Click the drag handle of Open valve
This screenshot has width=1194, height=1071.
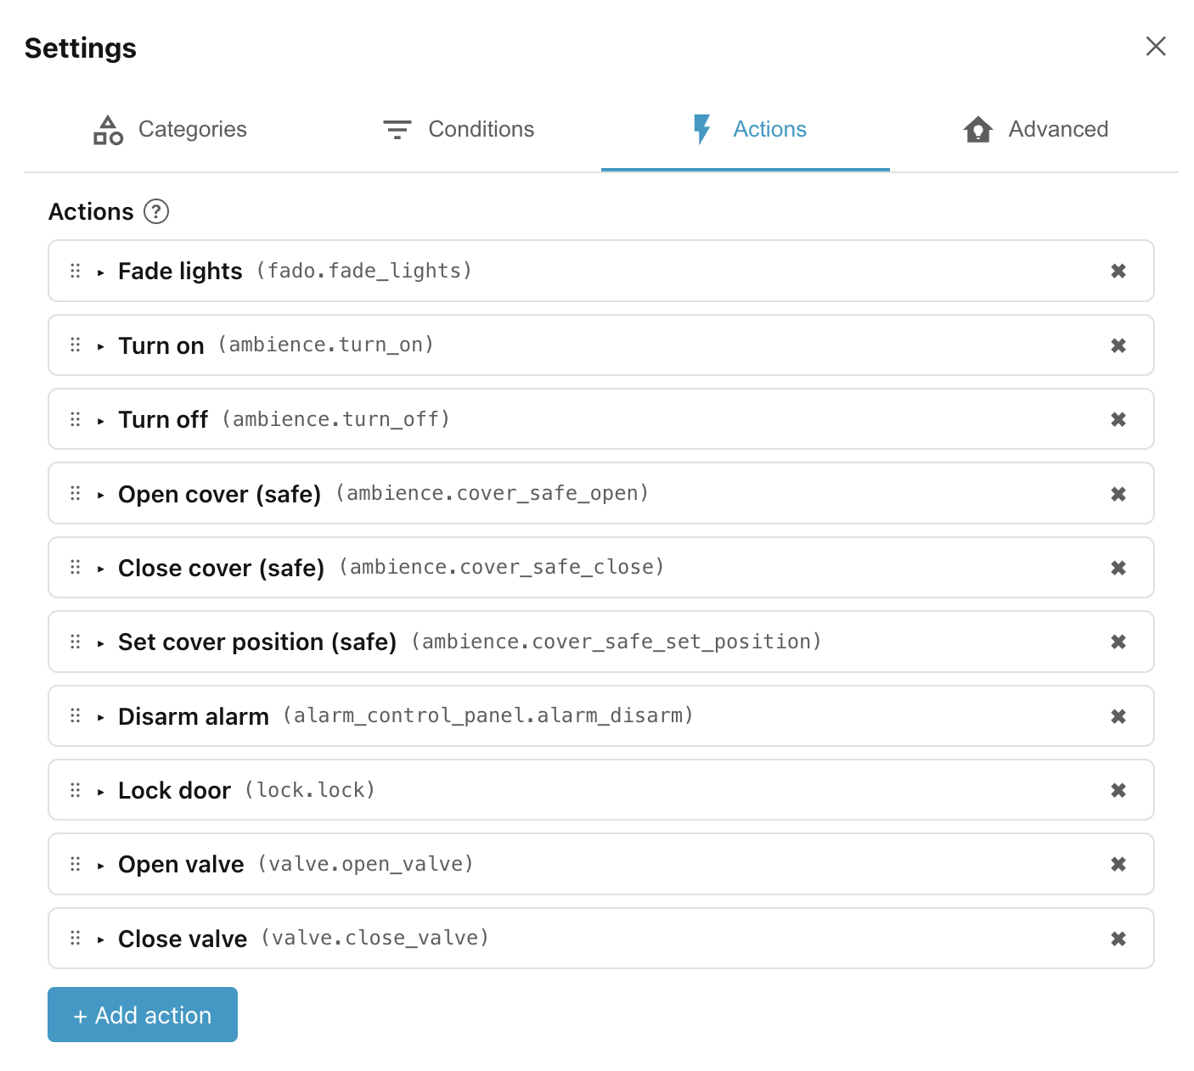coord(76,864)
